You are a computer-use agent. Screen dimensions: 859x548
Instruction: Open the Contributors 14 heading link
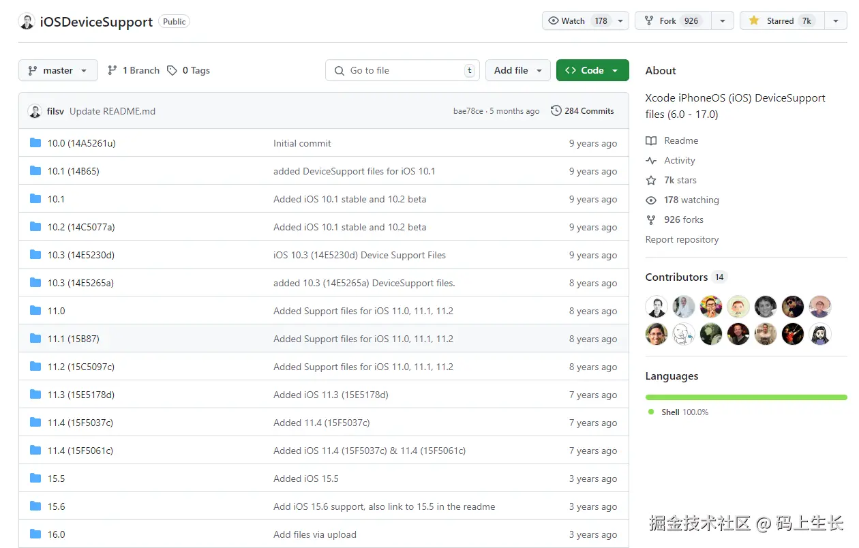click(687, 277)
